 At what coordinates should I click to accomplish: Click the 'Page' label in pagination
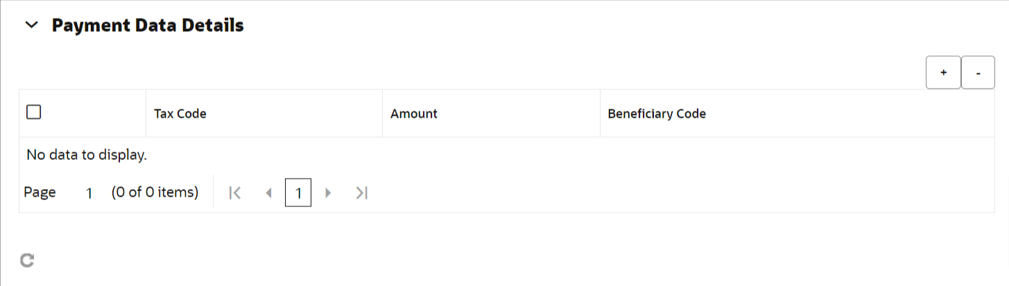tap(40, 193)
